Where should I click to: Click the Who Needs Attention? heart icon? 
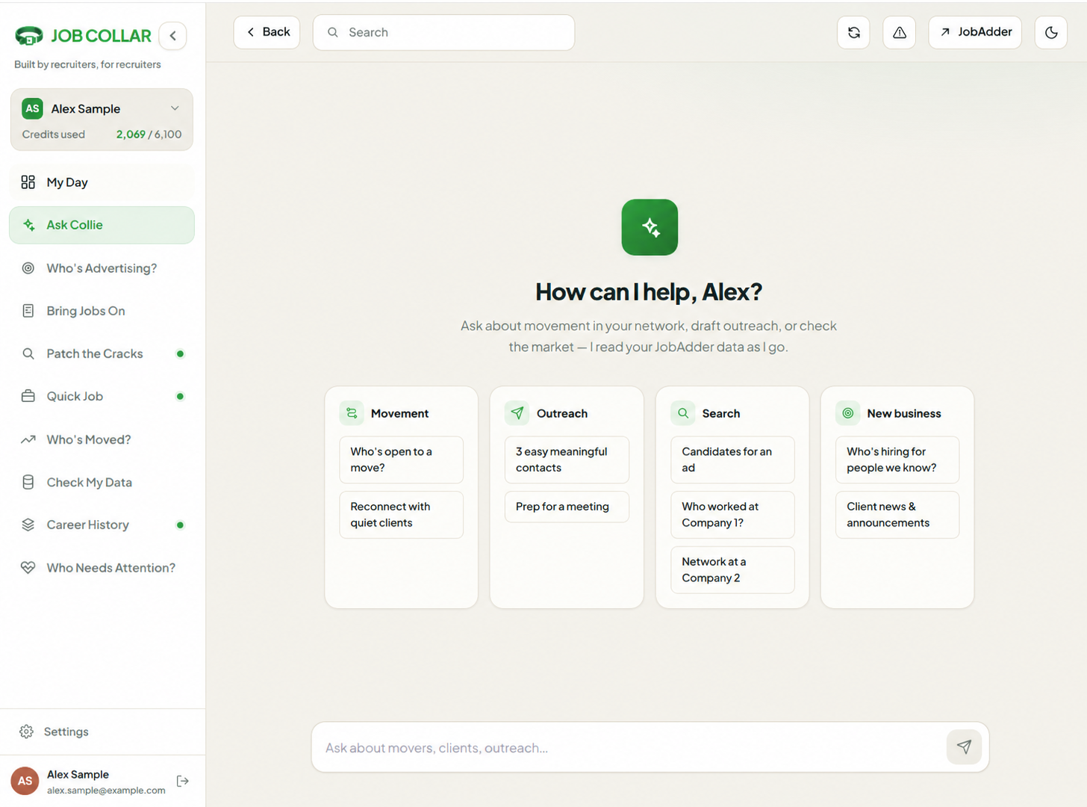[28, 568]
